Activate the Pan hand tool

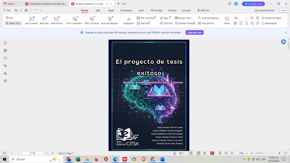pyautogui.click(x=9, y=18)
